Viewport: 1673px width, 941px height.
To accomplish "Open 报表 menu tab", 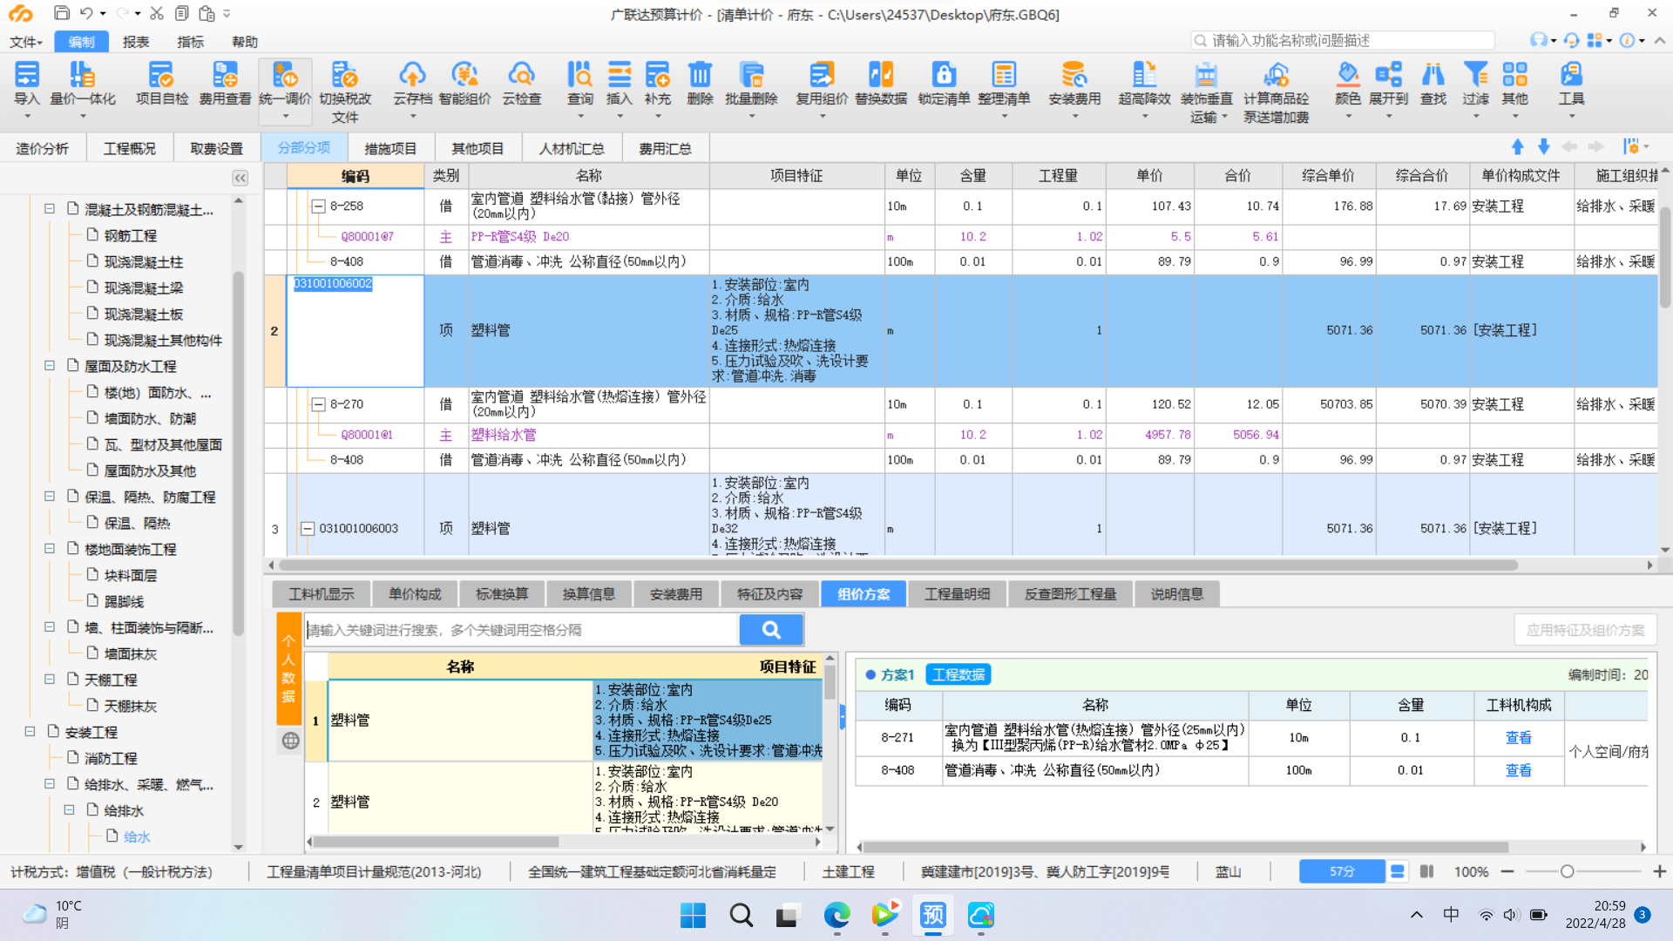I will click(136, 42).
